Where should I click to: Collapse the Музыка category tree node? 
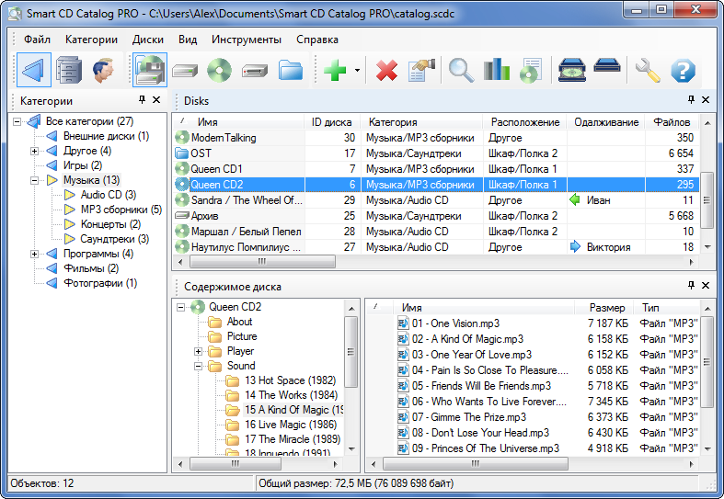34,180
